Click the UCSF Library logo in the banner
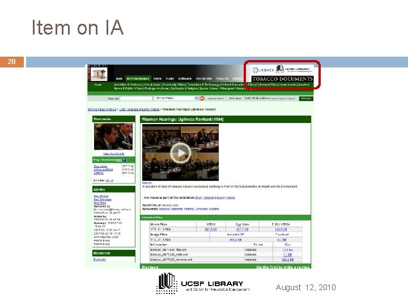408x306 pixels. click(294, 69)
